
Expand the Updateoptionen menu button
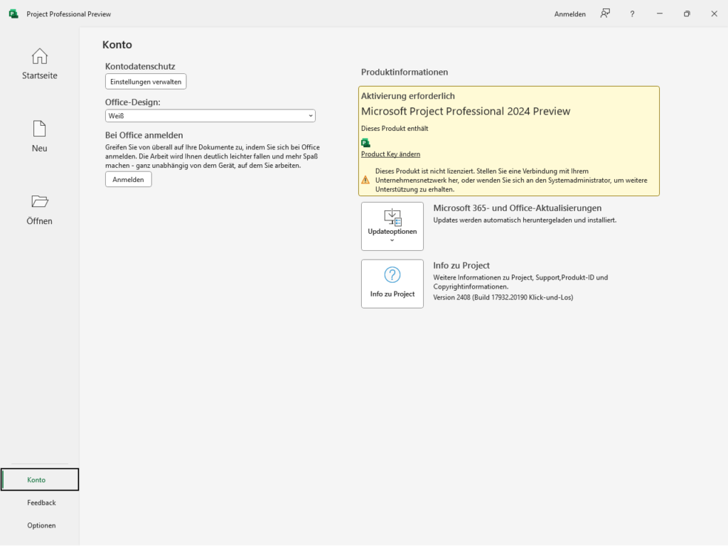(392, 226)
